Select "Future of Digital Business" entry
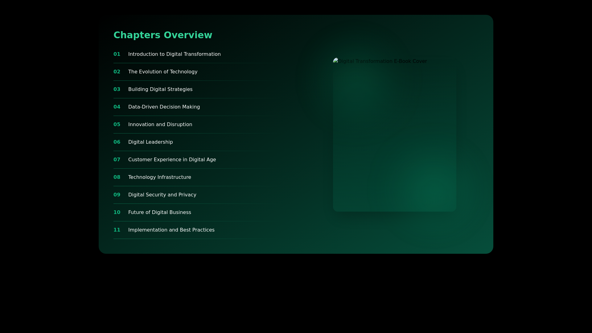 click(159, 212)
